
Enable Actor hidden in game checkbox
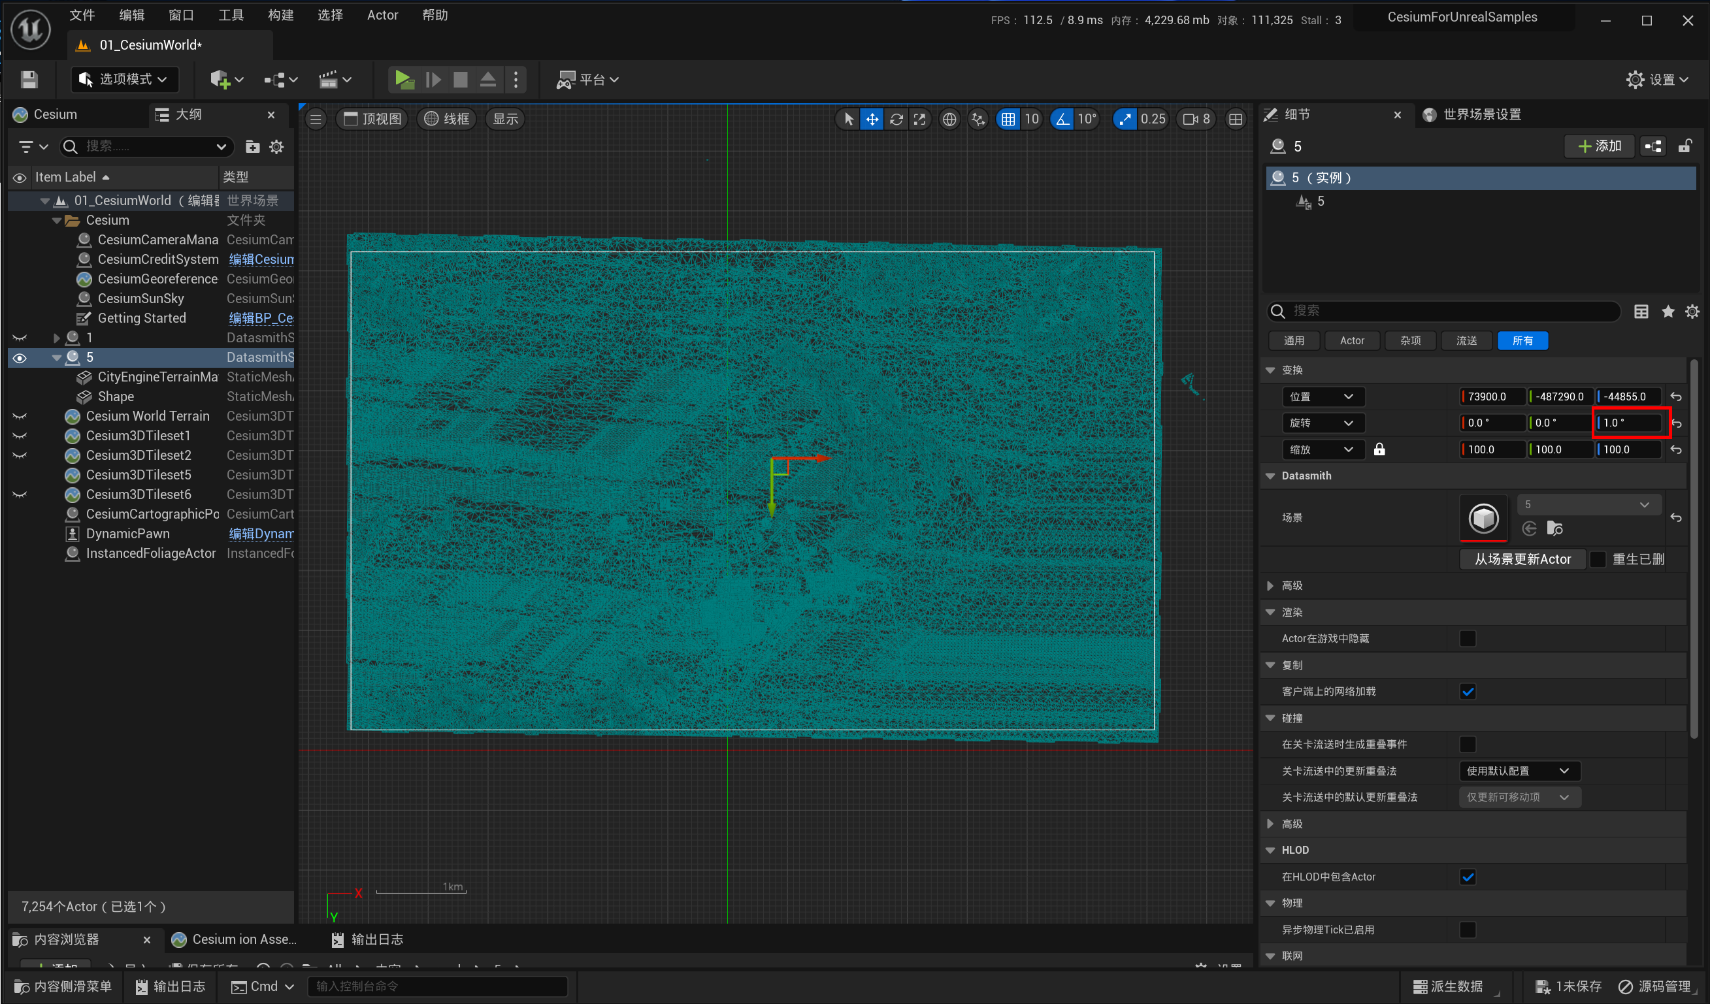1468,638
